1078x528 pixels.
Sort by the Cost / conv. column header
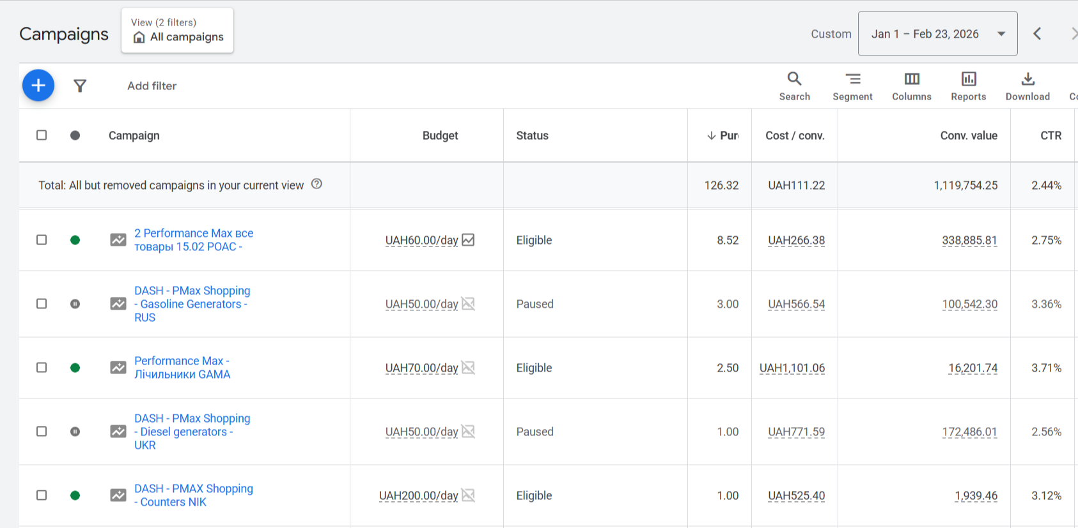point(795,135)
